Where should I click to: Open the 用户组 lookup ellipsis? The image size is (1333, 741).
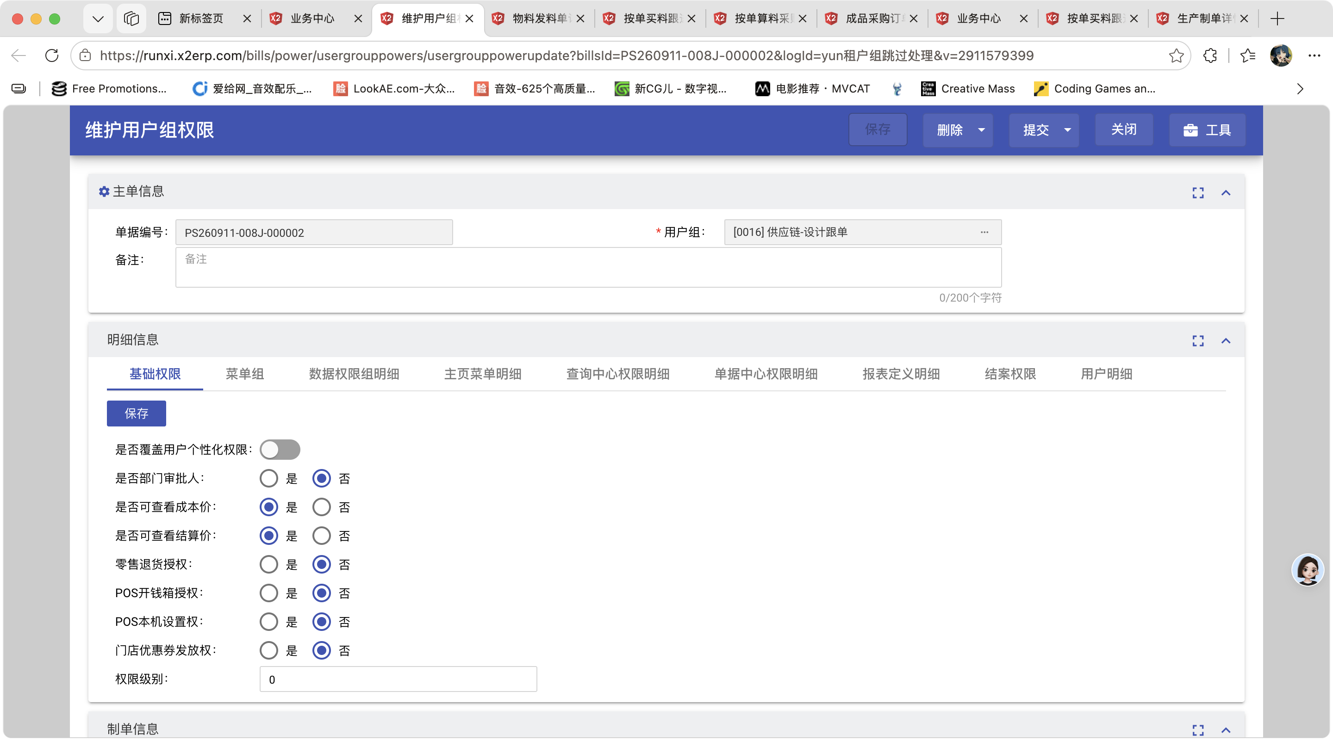pyautogui.click(x=984, y=232)
